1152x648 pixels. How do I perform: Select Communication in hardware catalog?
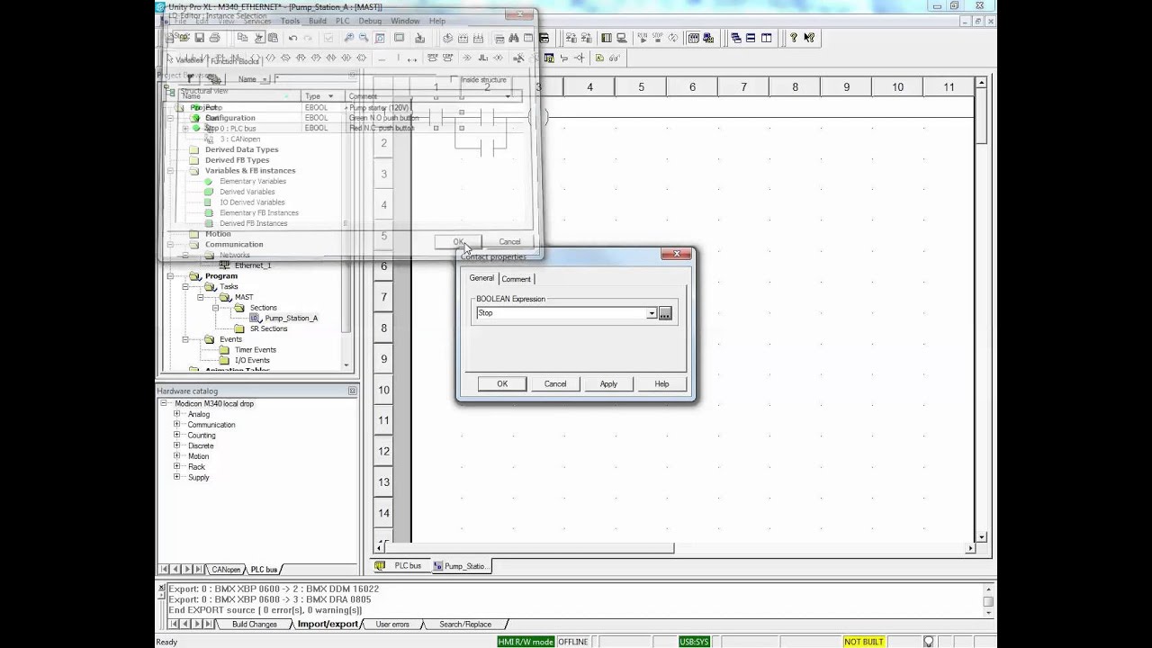pyautogui.click(x=211, y=425)
